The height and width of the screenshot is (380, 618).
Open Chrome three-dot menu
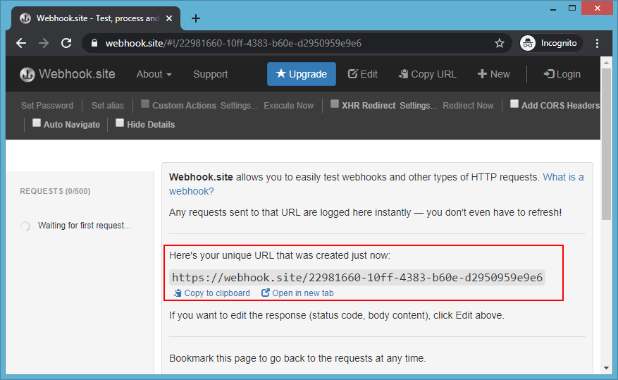[x=597, y=43]
